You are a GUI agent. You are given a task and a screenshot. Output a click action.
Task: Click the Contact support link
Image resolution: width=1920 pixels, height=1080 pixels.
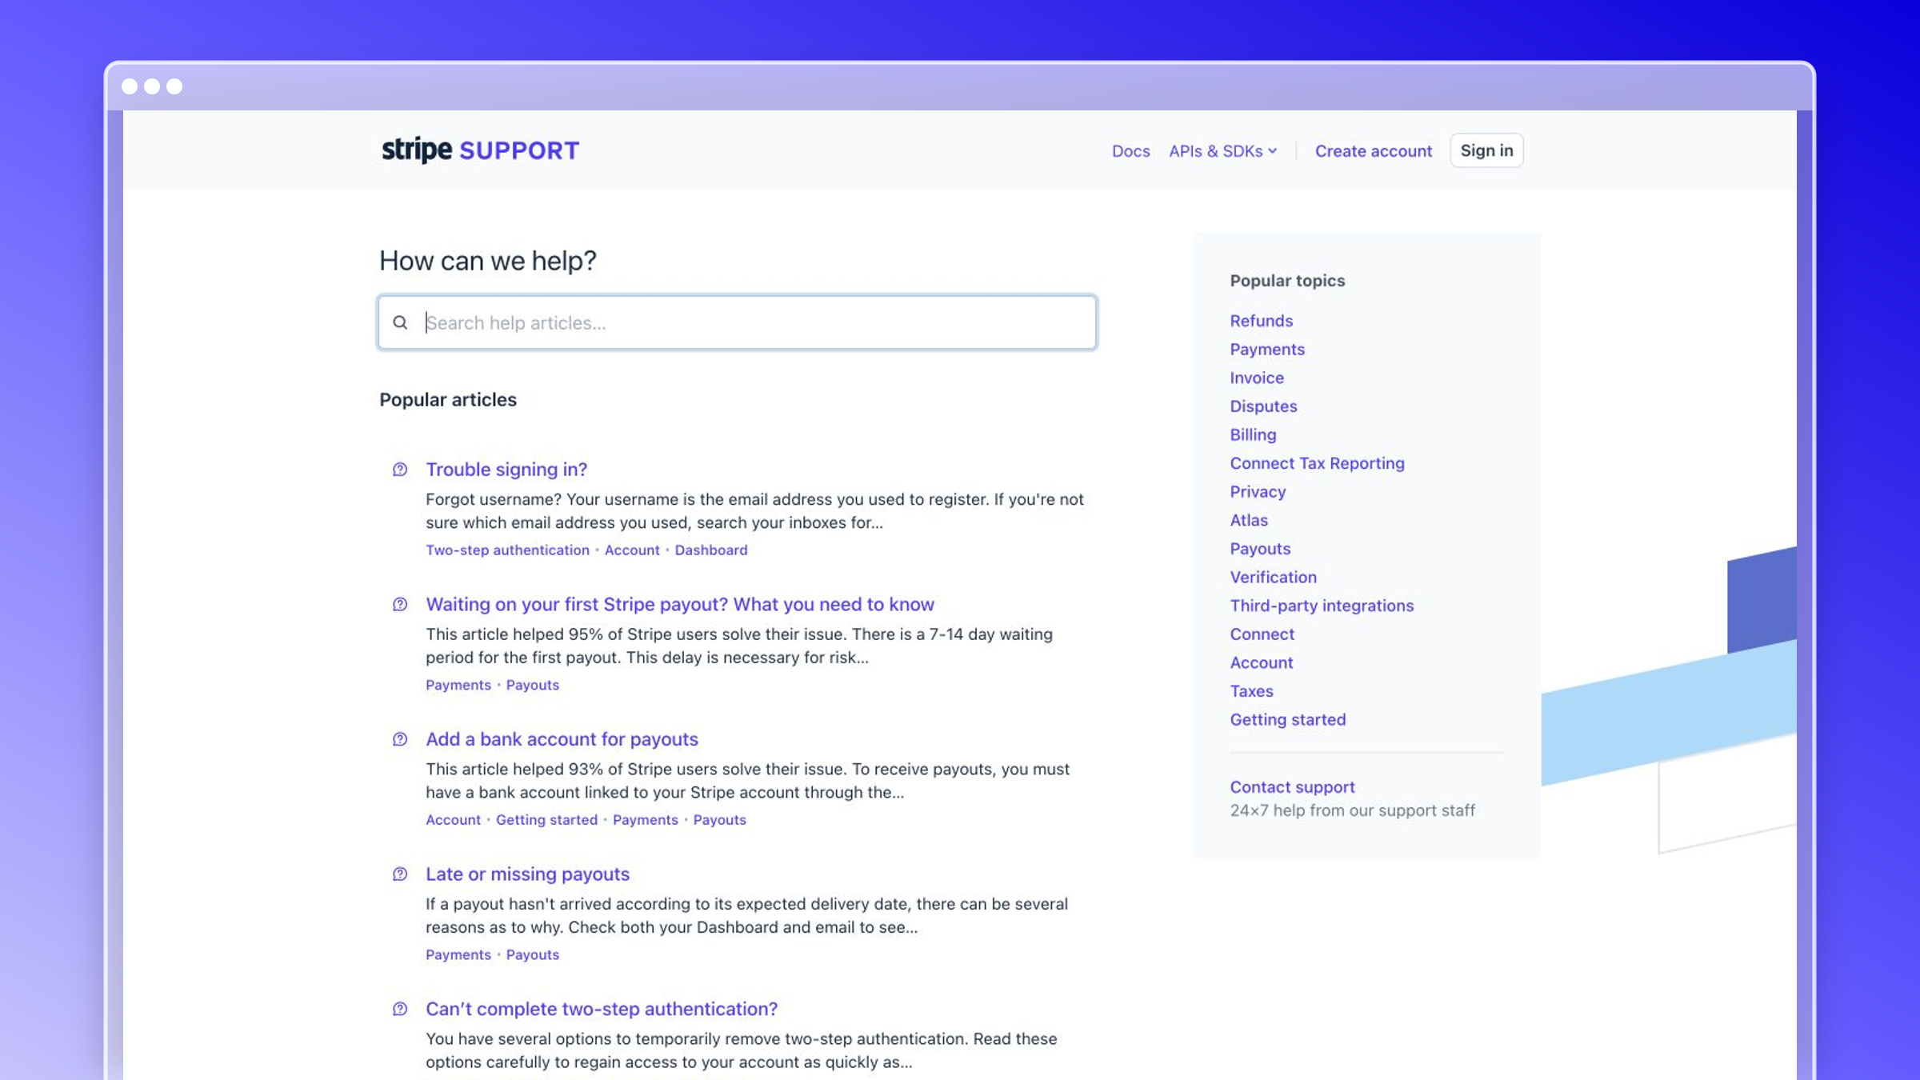click(1293, 787)
